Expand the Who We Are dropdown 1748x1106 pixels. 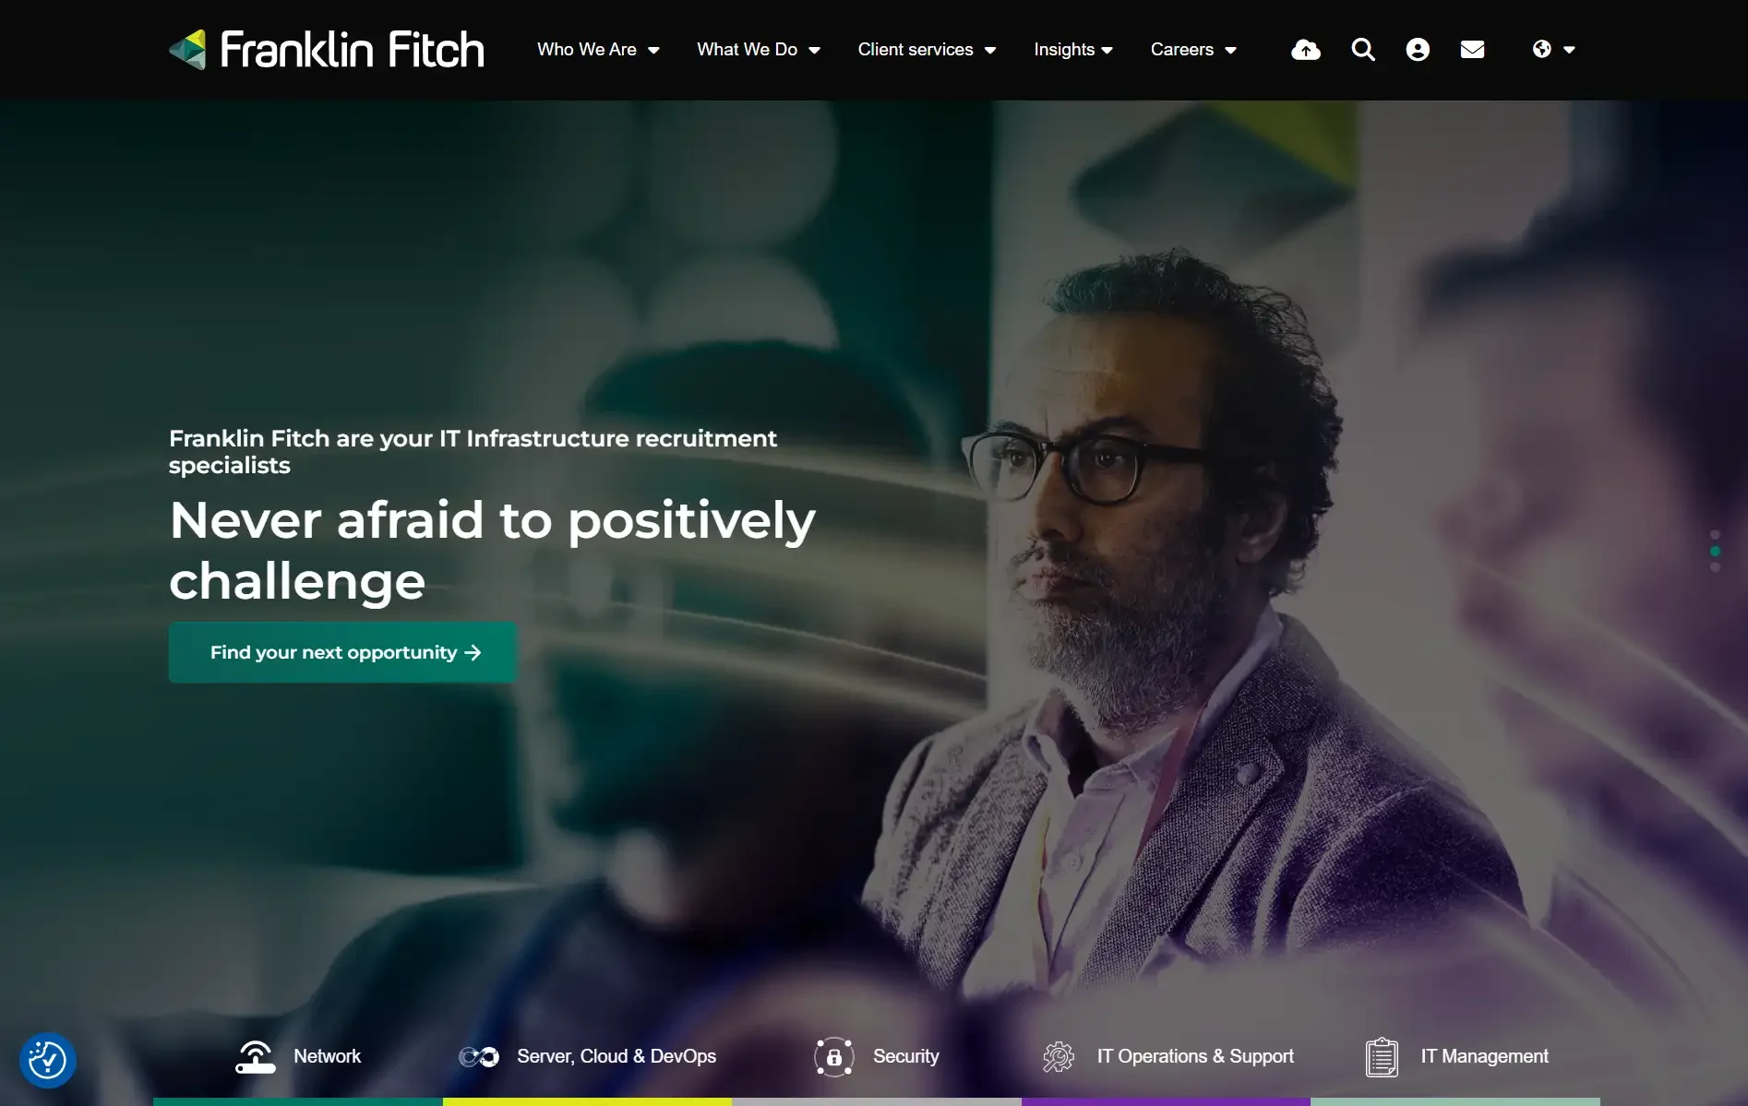point(598,50)
